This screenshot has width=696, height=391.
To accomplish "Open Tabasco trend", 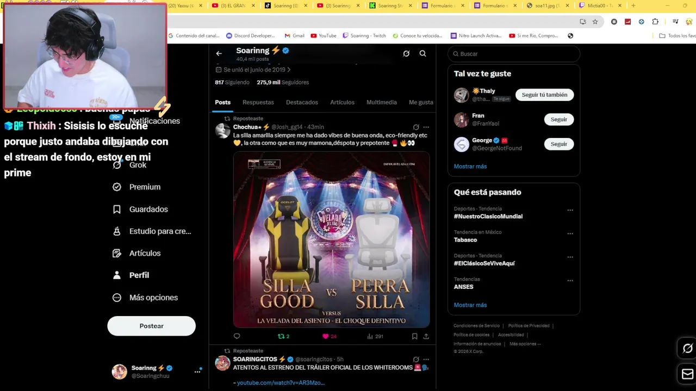I will click(x=465, y=240).
